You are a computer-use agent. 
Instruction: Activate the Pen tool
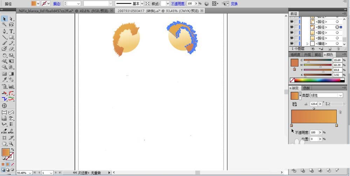(x=4, y=31)
